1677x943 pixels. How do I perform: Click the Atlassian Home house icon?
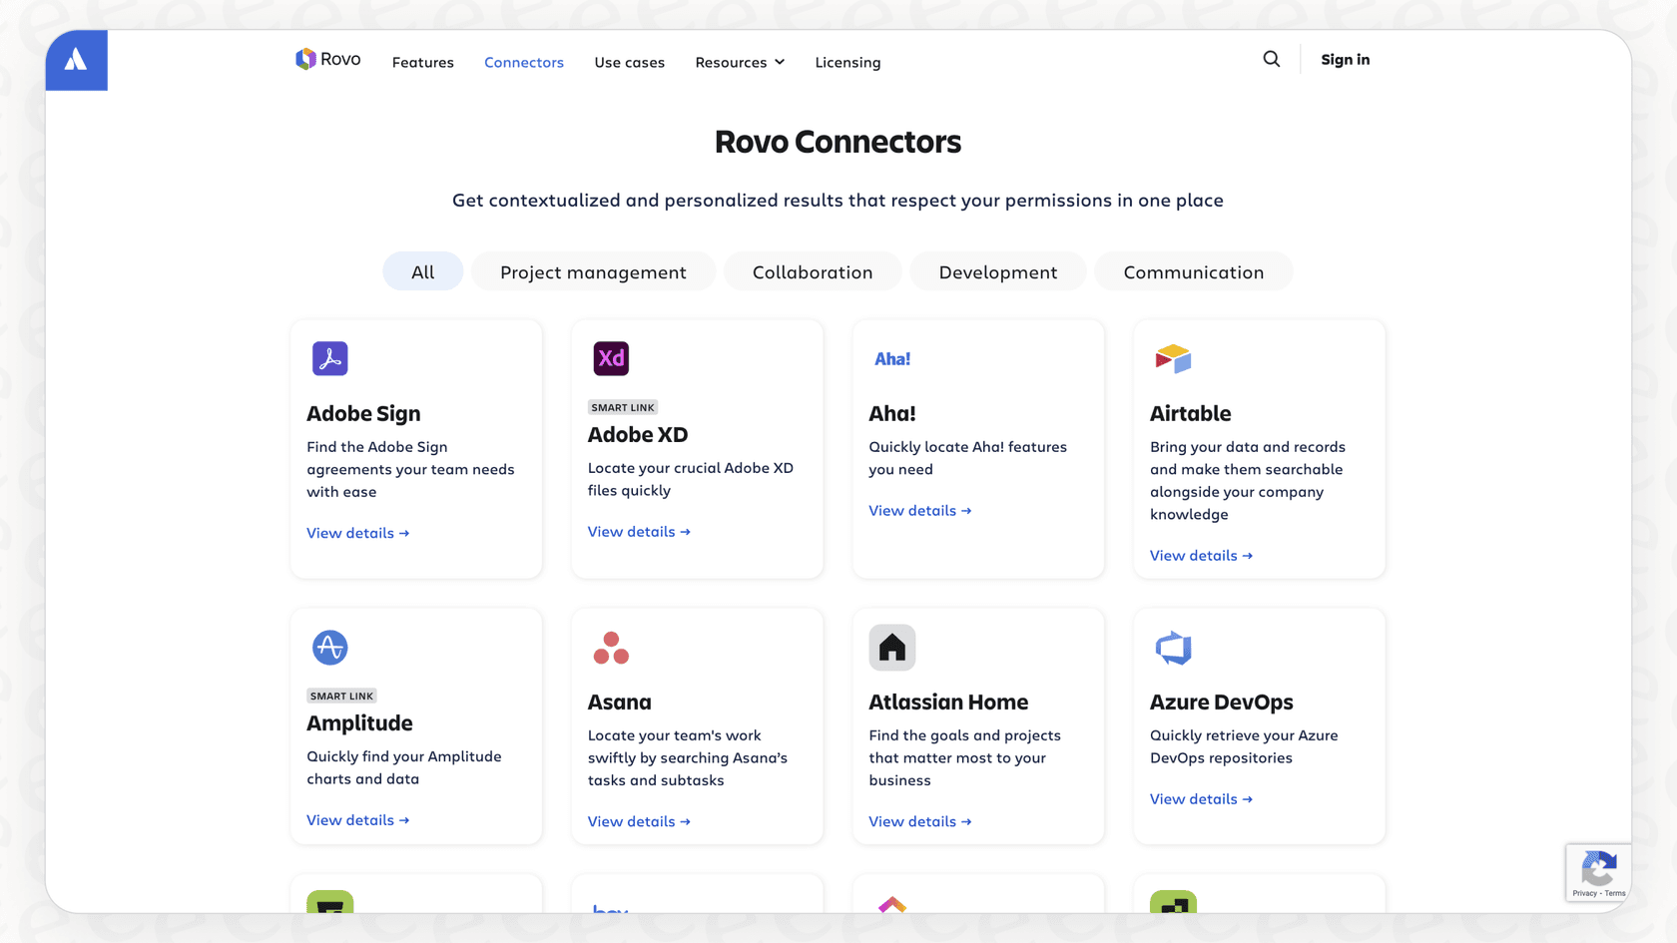coord(891,647)
